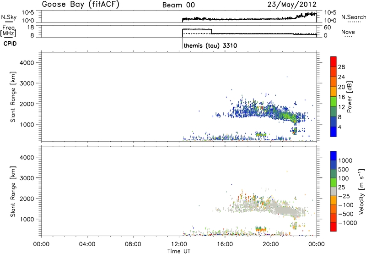Pick the bright green segment of velocity colorbar
This screenshot has width=366, height=254.
coord(334,182)
